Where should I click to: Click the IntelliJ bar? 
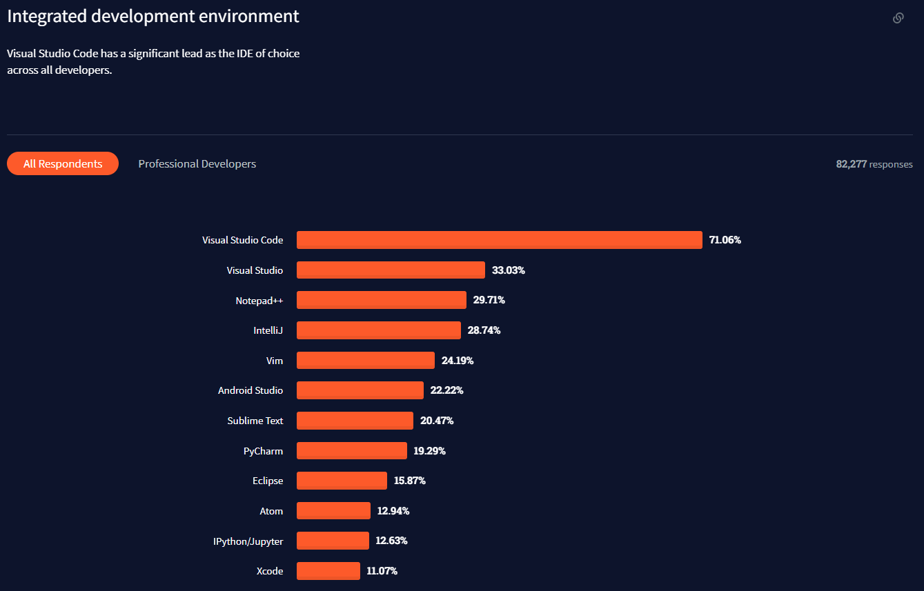point(379,330)
